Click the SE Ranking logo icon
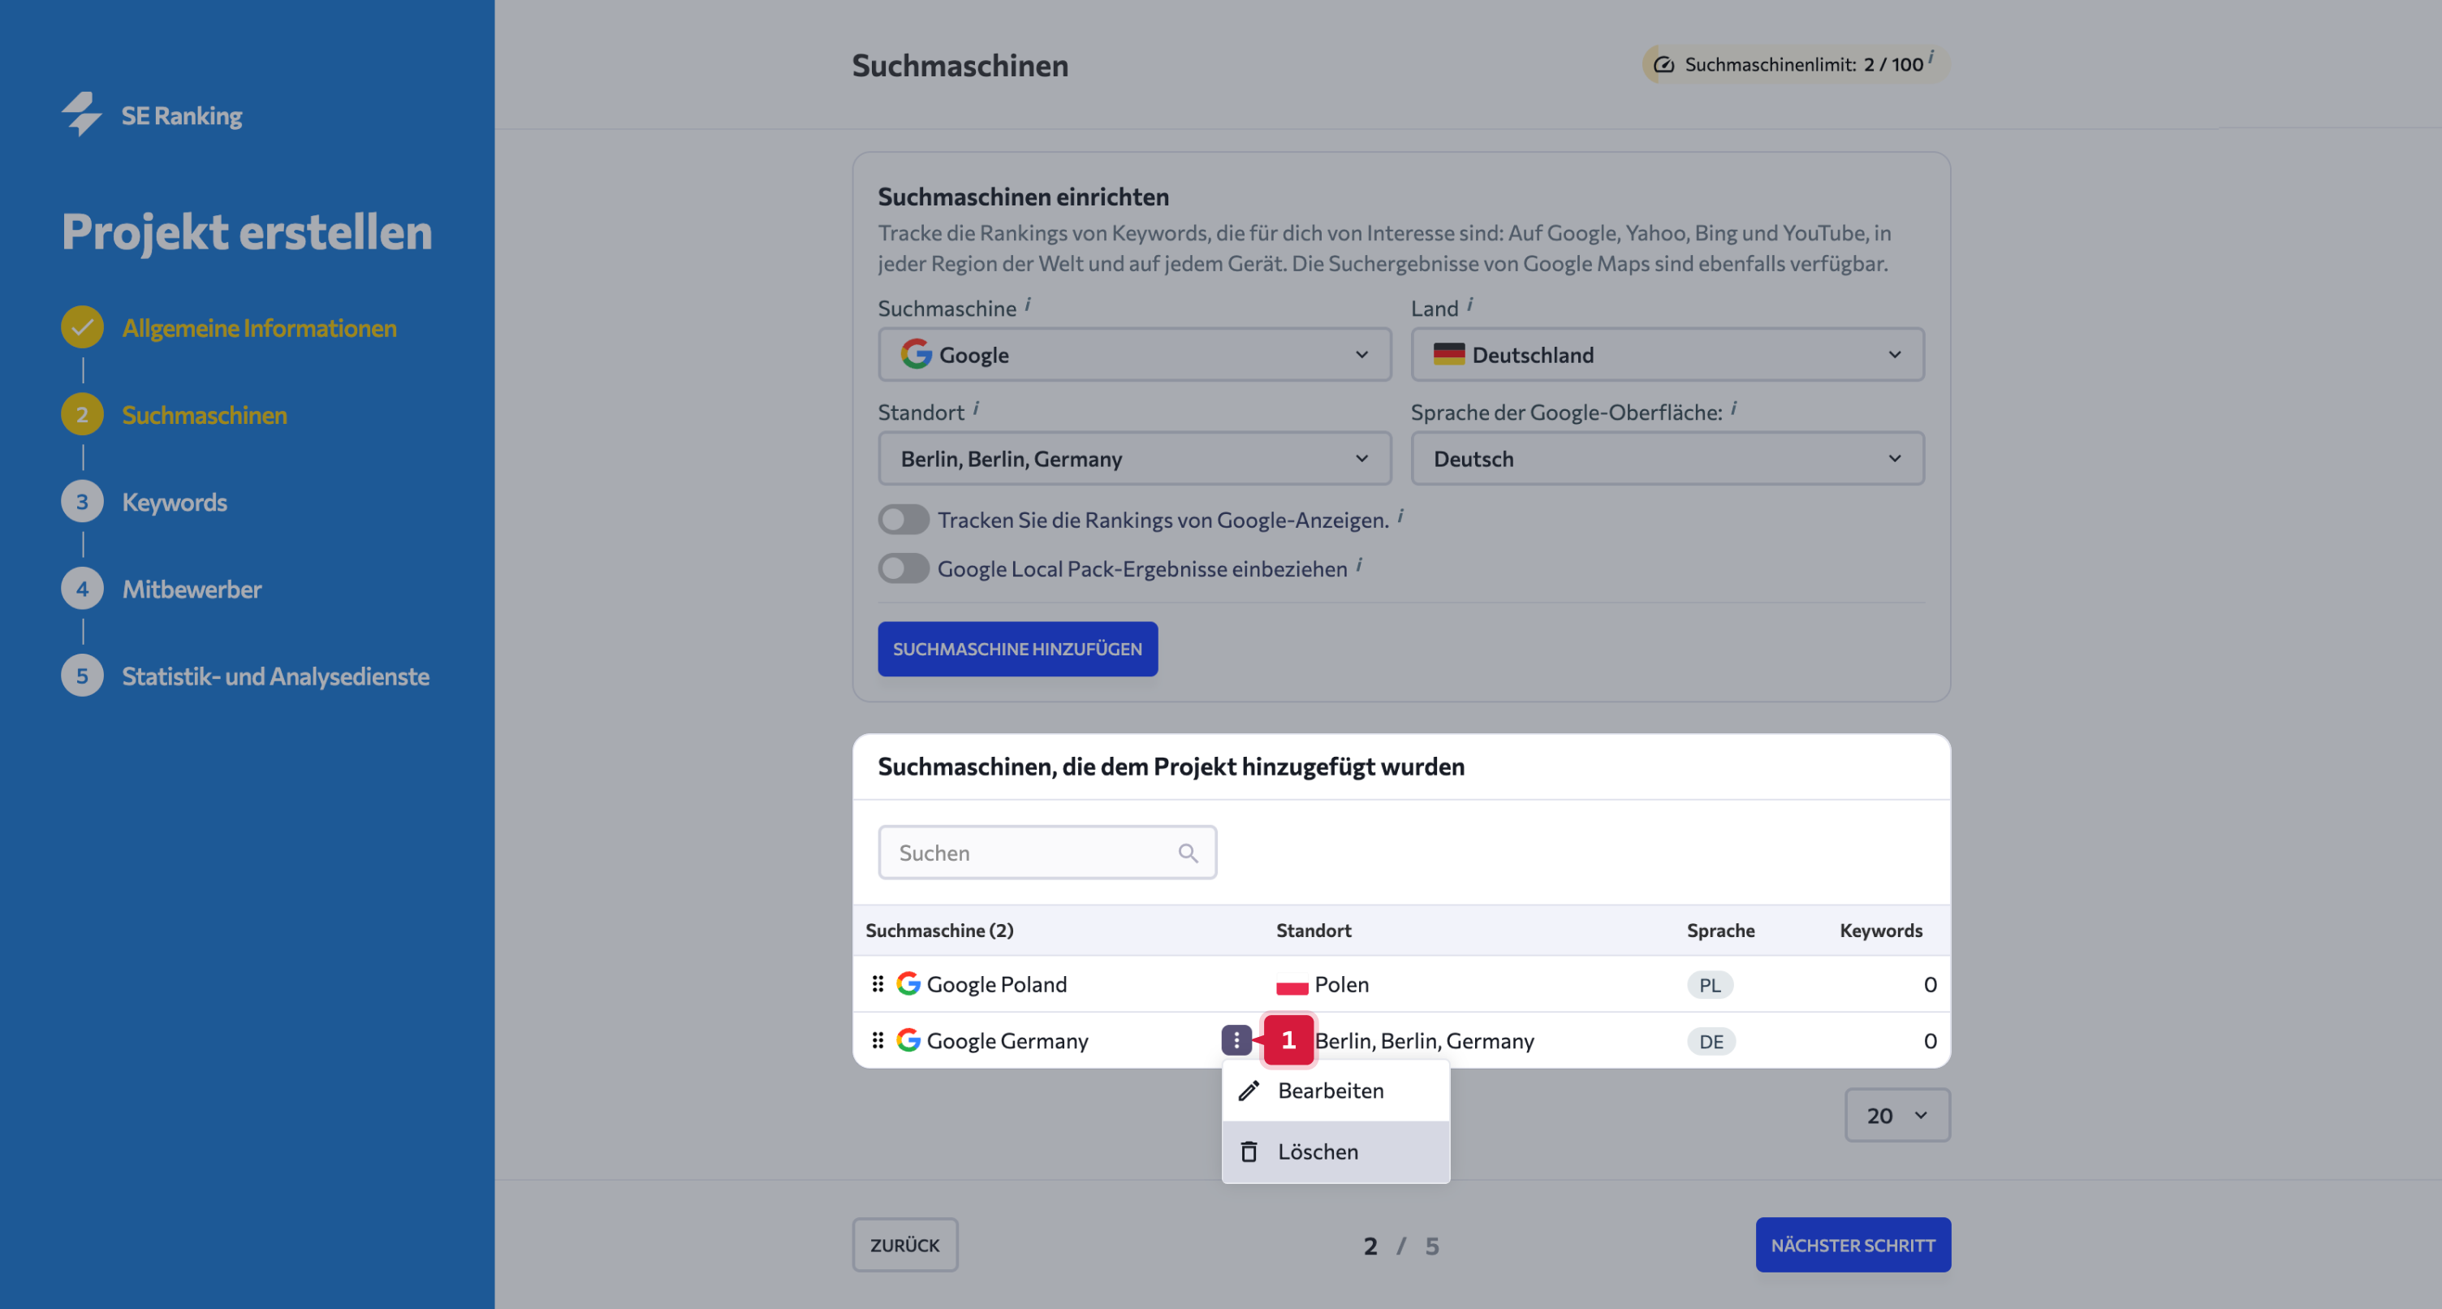 pos(81,114)
